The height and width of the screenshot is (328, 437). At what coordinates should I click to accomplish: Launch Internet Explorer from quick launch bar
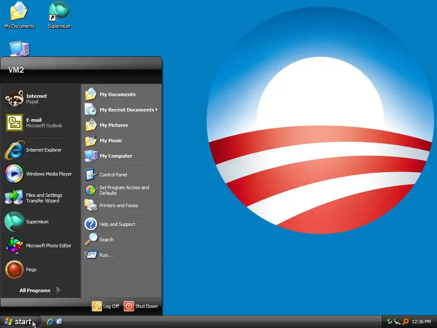[50, 322]
